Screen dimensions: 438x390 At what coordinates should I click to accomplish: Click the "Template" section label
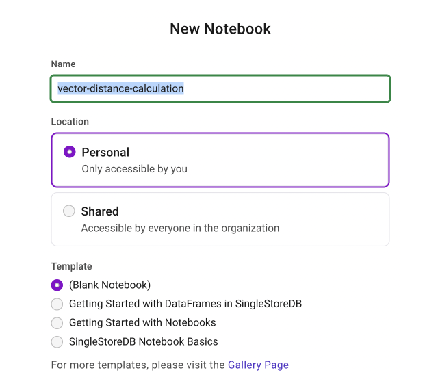click(71, 266)
